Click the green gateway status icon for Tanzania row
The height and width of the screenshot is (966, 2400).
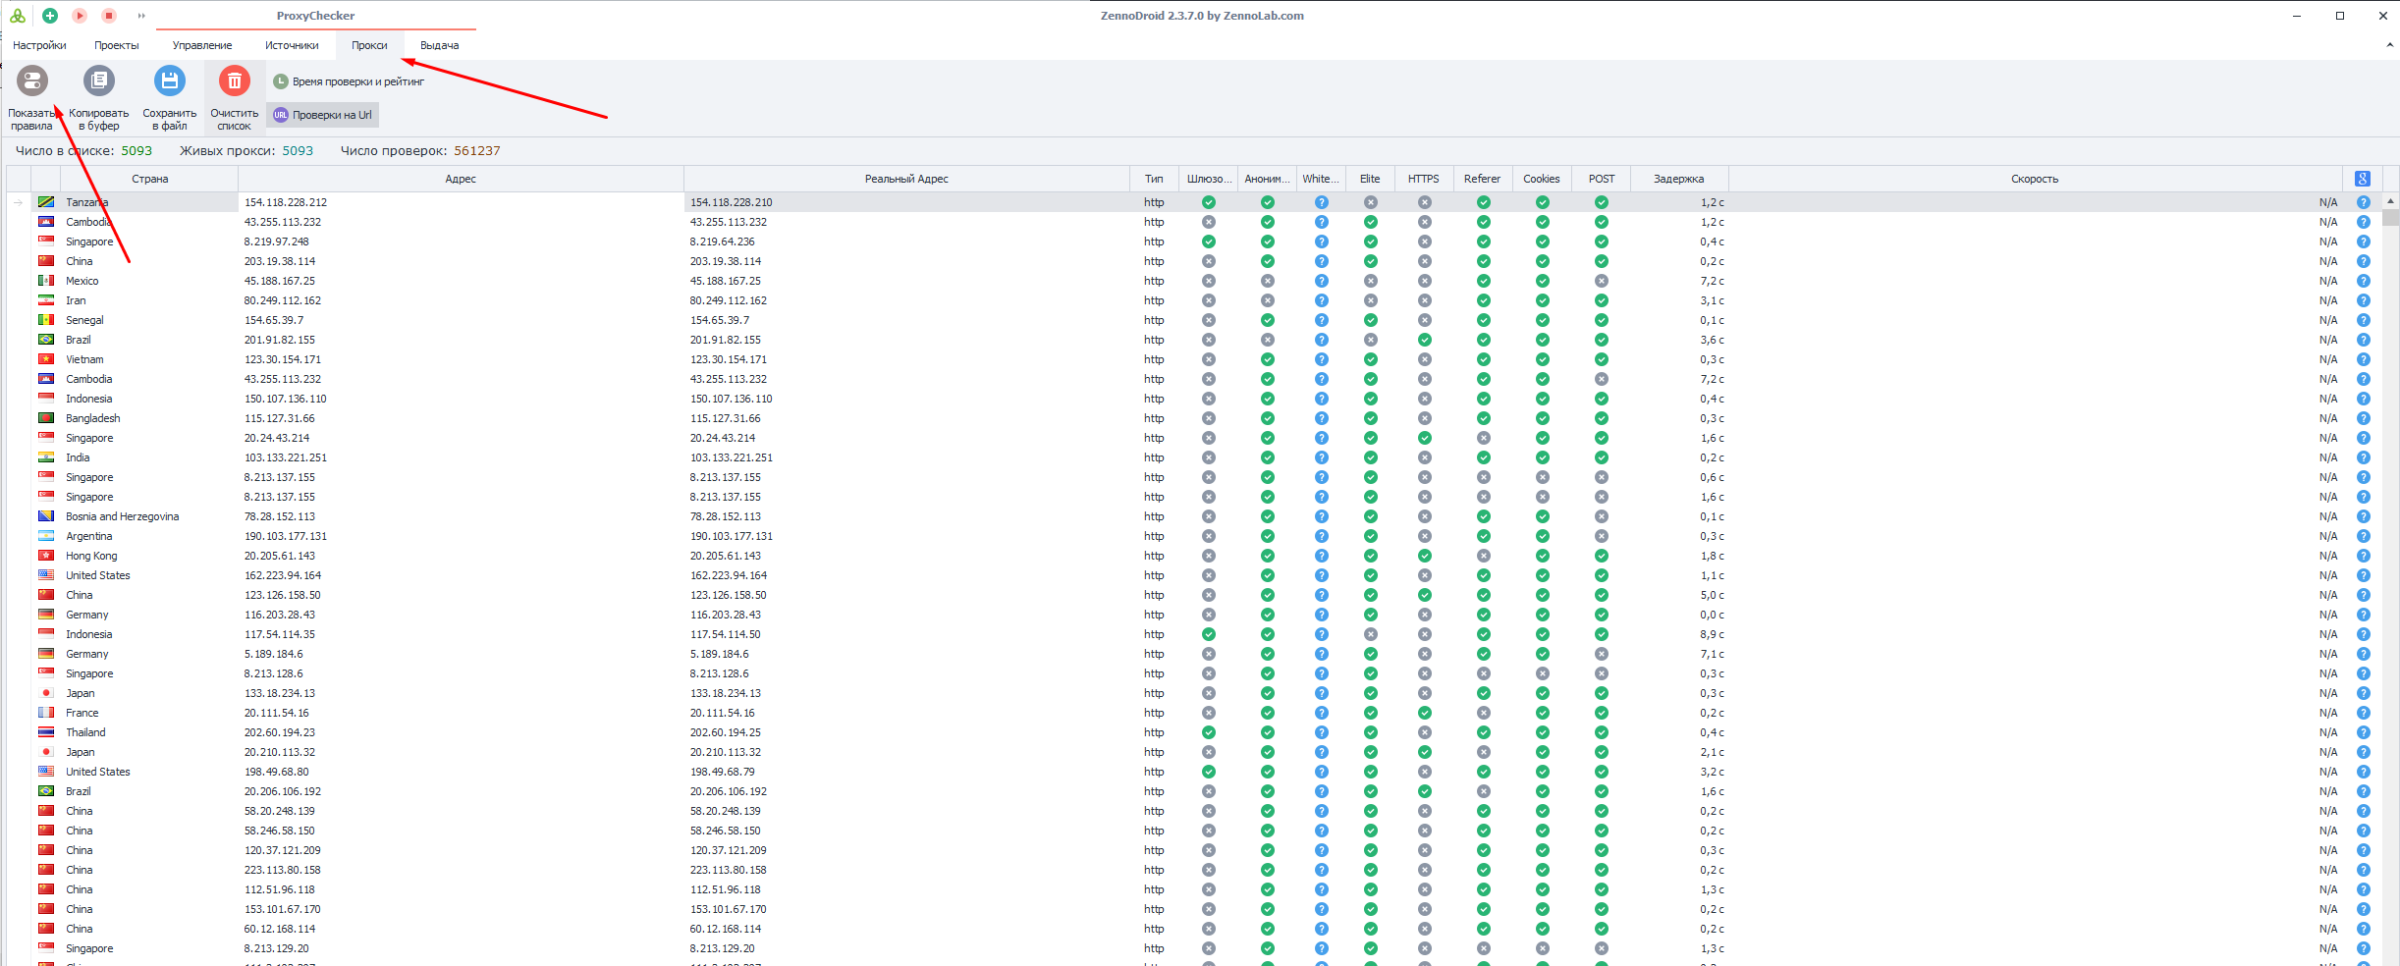tap(1209, 202)
